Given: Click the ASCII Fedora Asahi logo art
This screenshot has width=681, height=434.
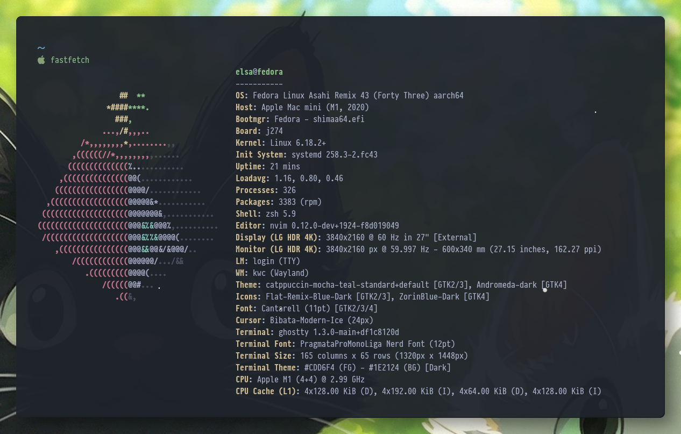Looking at the screenshot, I should (x=128, y=196).
